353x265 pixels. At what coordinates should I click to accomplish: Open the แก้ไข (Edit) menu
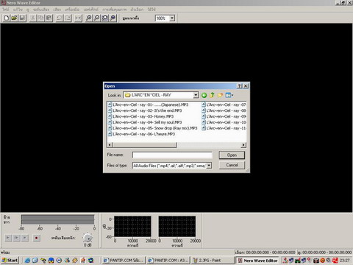point(18,10)
